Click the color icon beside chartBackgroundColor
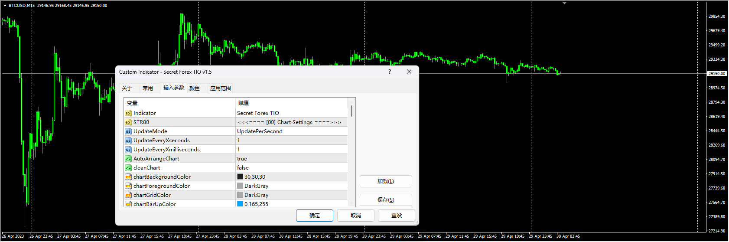This screenshot has height=242, width=729. [128, 177]
